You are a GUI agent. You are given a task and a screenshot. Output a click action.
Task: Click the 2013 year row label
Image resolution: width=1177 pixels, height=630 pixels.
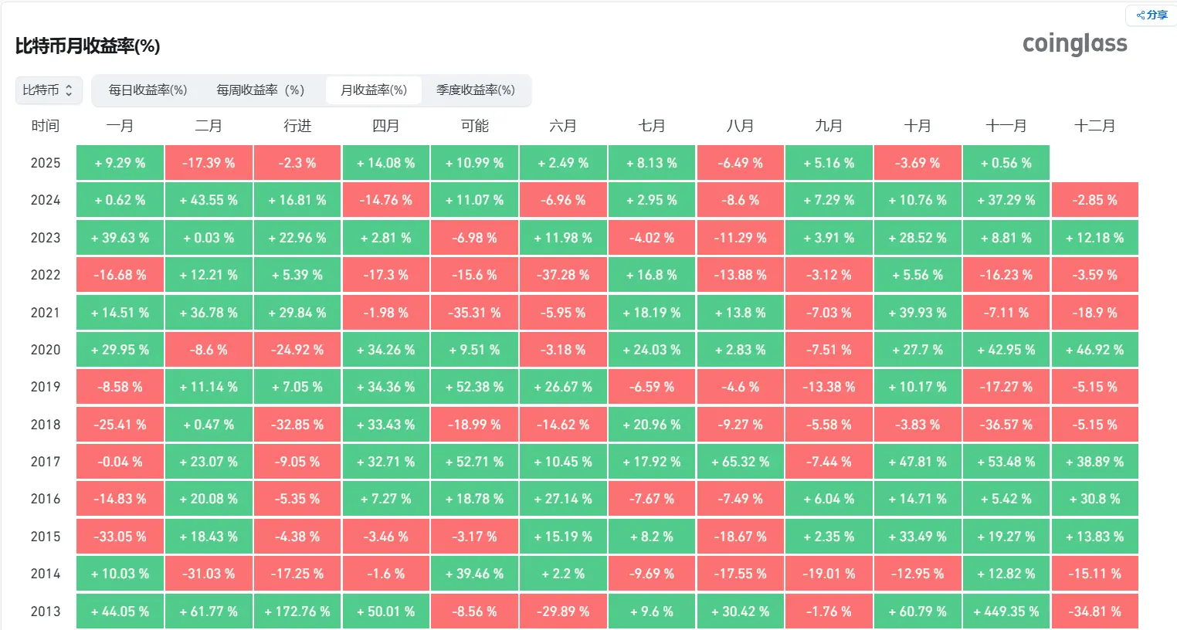click(45, 611)
